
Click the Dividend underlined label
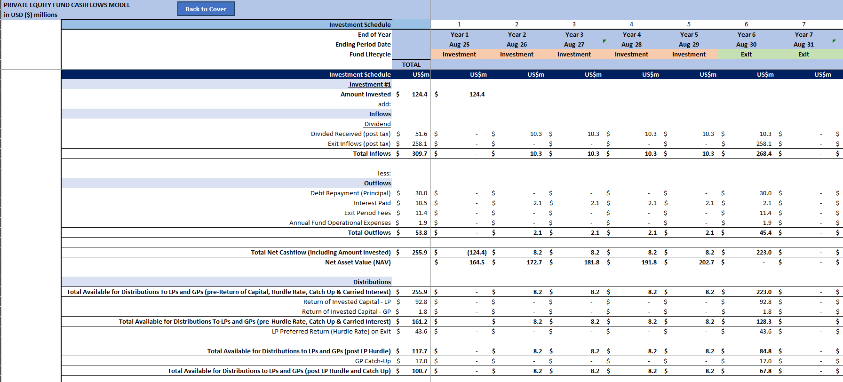[x=377, y=124]
